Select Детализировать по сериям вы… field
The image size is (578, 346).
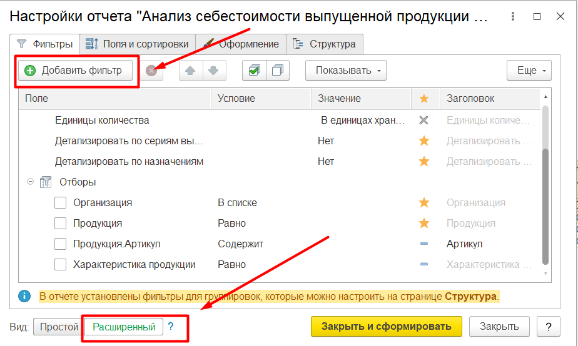coord(129,141)
